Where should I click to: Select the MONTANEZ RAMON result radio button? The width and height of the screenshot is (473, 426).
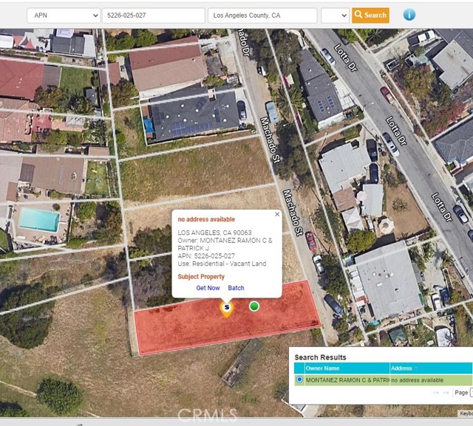click(299, 379)
